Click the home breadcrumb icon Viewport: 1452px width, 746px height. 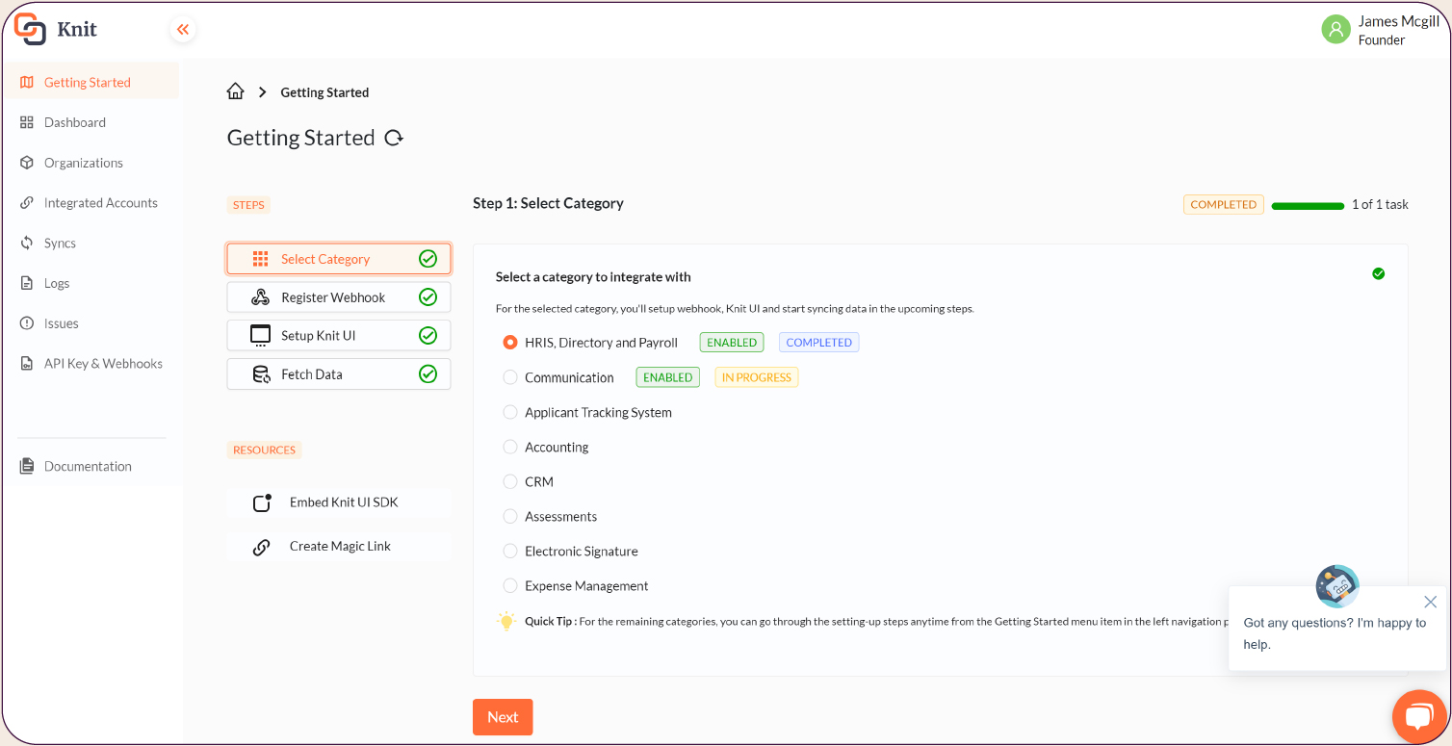tap(235, 91)
